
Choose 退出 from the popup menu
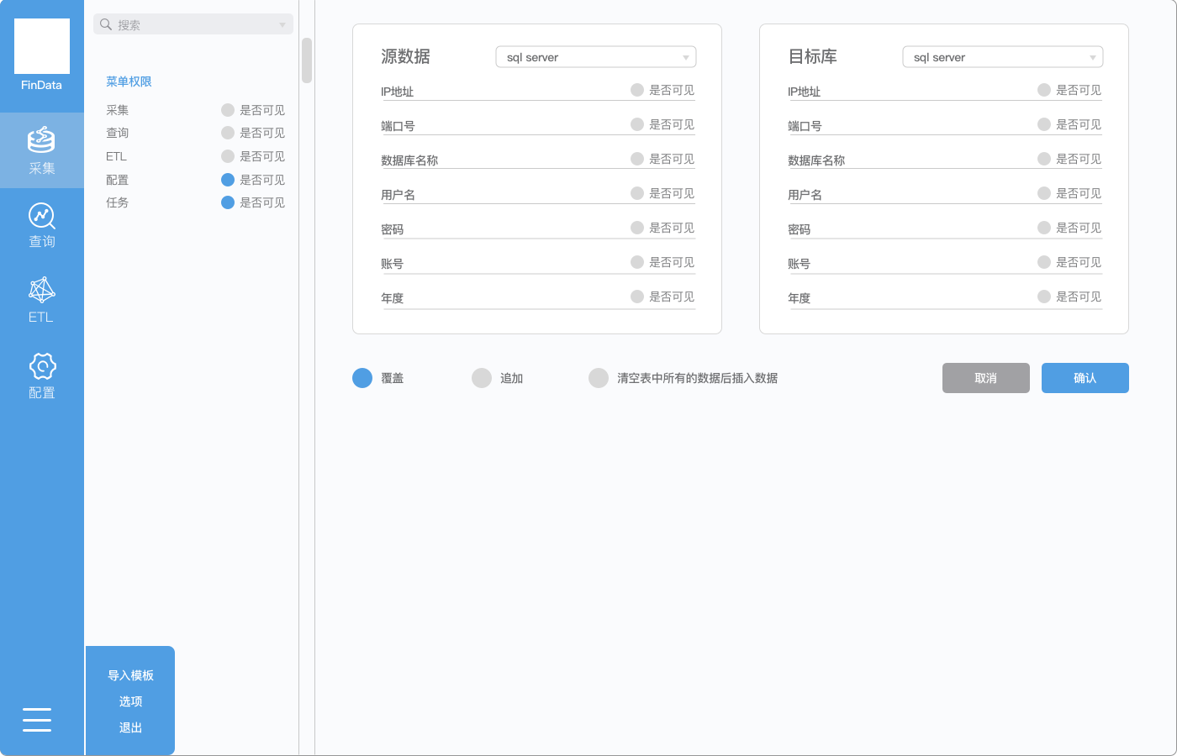[x=130, y=727]
